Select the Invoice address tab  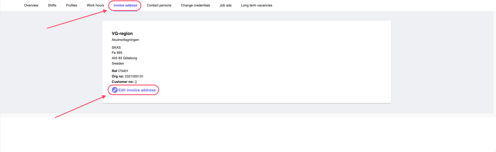click(x=125, y=5)
